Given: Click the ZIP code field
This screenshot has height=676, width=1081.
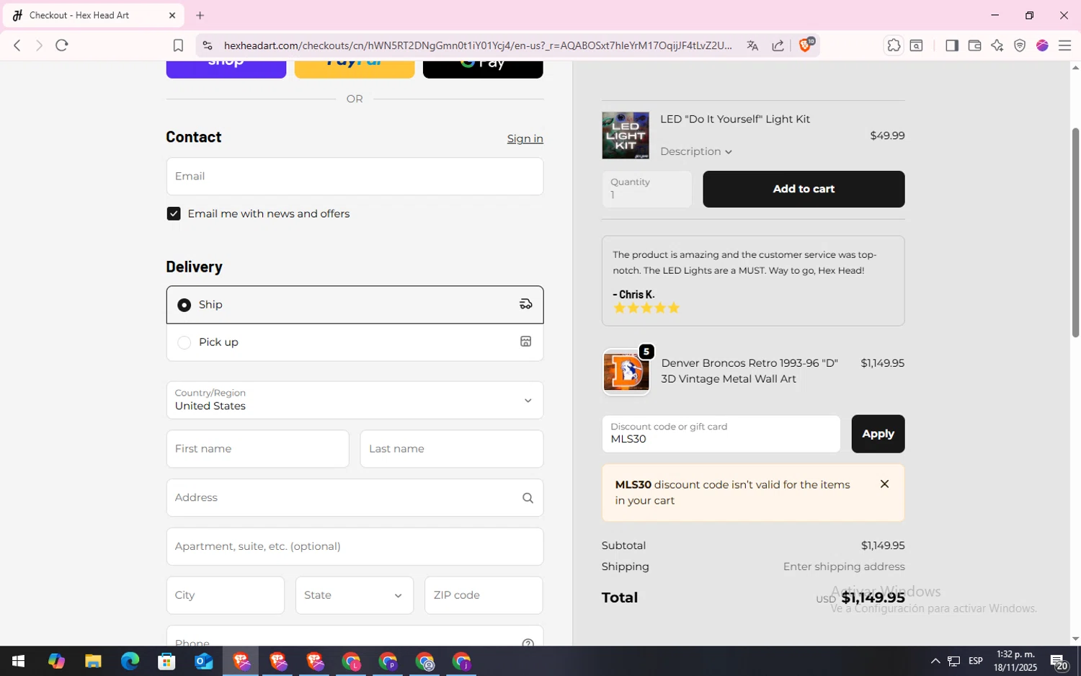Looking at the screenshot, I should pos(484,595).
